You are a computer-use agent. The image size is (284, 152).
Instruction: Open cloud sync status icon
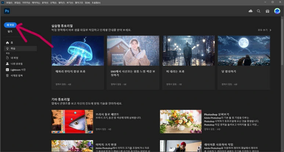pos(251,11)
